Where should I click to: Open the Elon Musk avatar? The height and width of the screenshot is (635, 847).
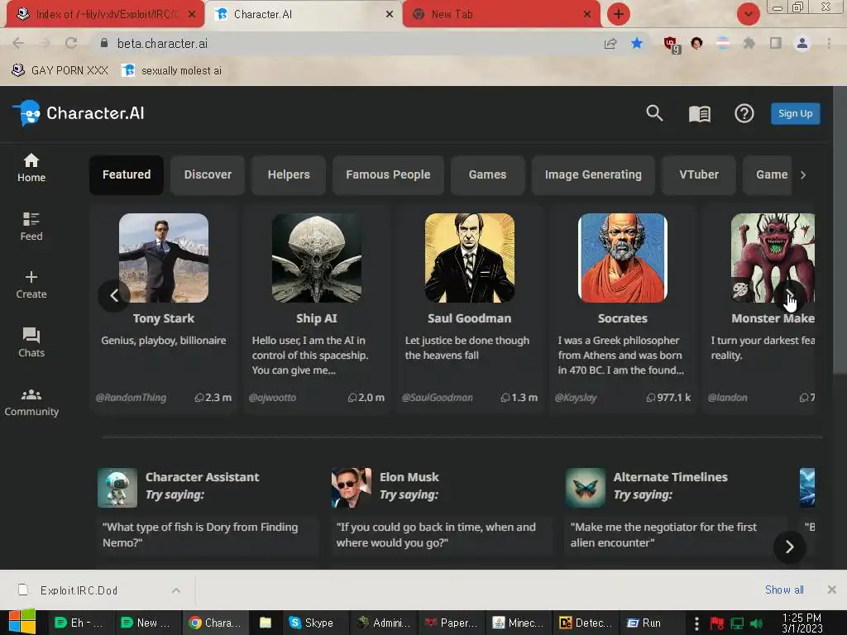351,488
